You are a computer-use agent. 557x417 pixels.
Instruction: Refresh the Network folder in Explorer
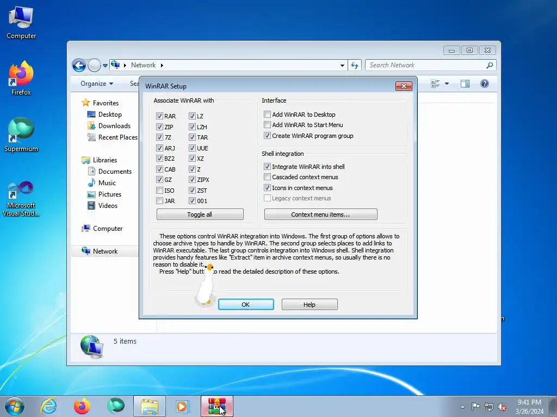pyautogui.click(x=355, y=65)
